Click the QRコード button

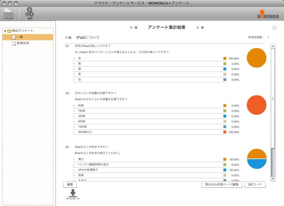point(255,184)
